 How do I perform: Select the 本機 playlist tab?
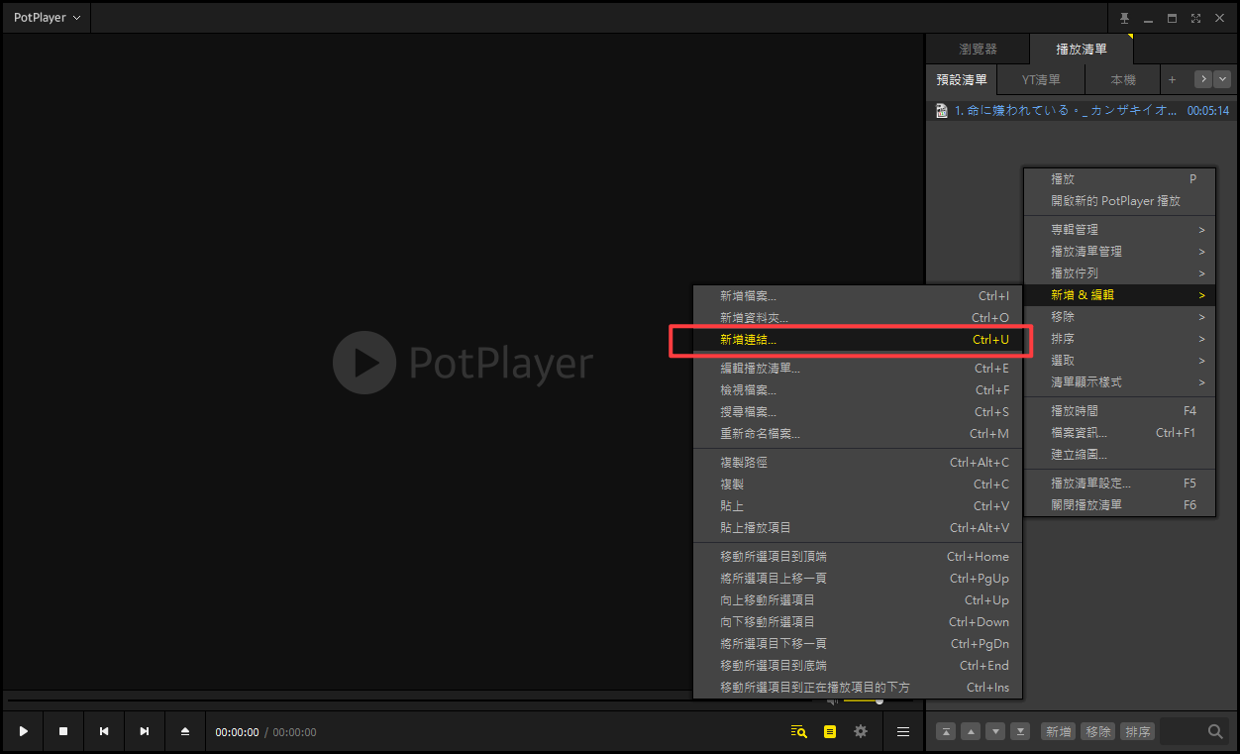pyautogui.click(x=1123, y=79)
